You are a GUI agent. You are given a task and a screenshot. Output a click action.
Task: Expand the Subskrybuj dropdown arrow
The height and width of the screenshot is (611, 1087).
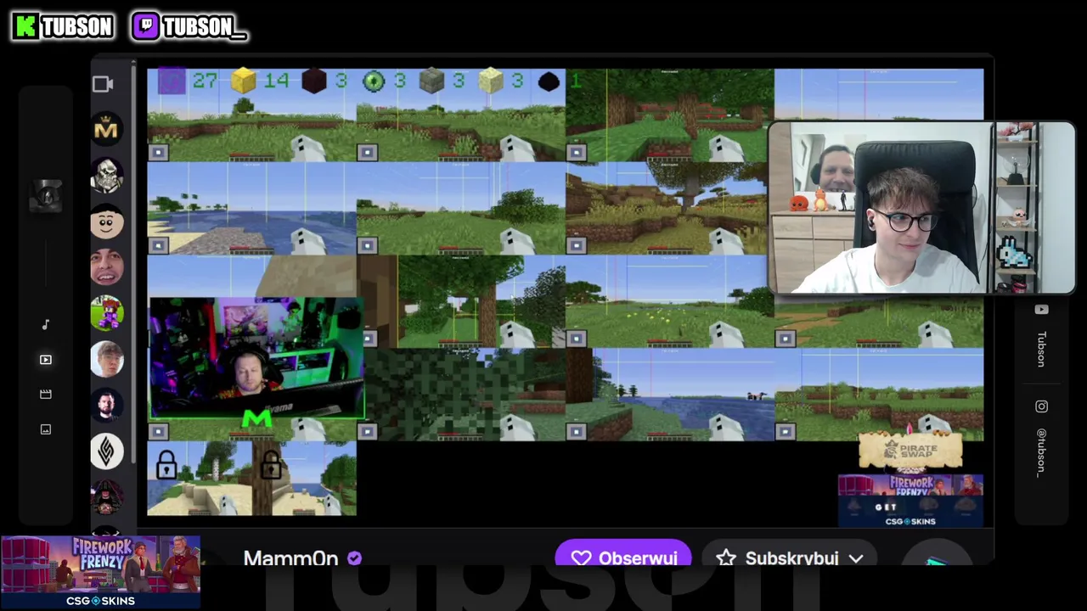coord(856,558)
